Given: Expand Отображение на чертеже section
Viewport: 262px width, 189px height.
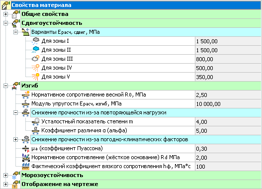Looking at the screenshot, I should (5, 184).
